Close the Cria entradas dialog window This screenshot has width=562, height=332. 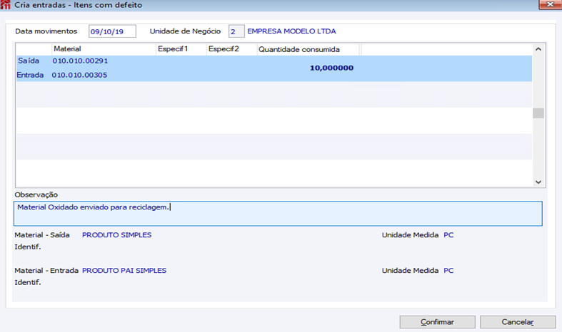point(550,4)
